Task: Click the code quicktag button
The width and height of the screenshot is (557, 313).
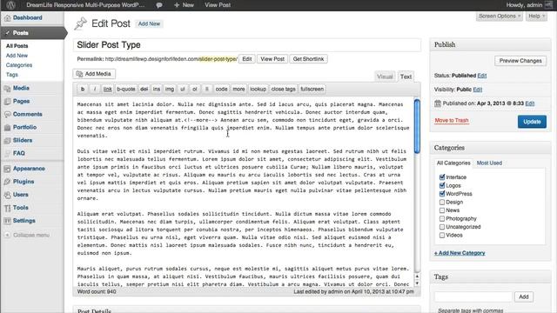Action: tap(221, 89)
